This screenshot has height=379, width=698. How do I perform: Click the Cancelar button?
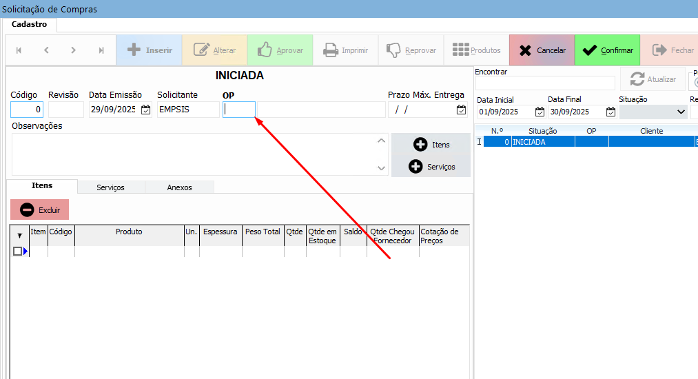542,50
